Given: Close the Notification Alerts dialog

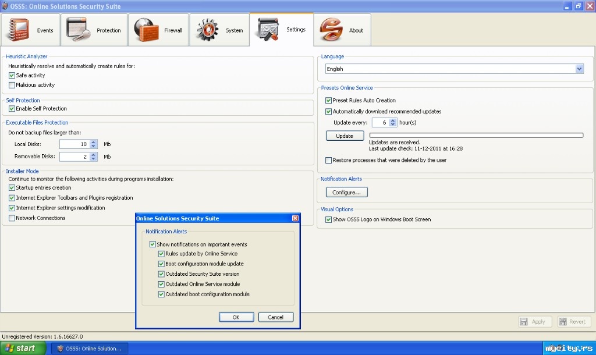Looking at the screenshot, I should pos(295,218).
